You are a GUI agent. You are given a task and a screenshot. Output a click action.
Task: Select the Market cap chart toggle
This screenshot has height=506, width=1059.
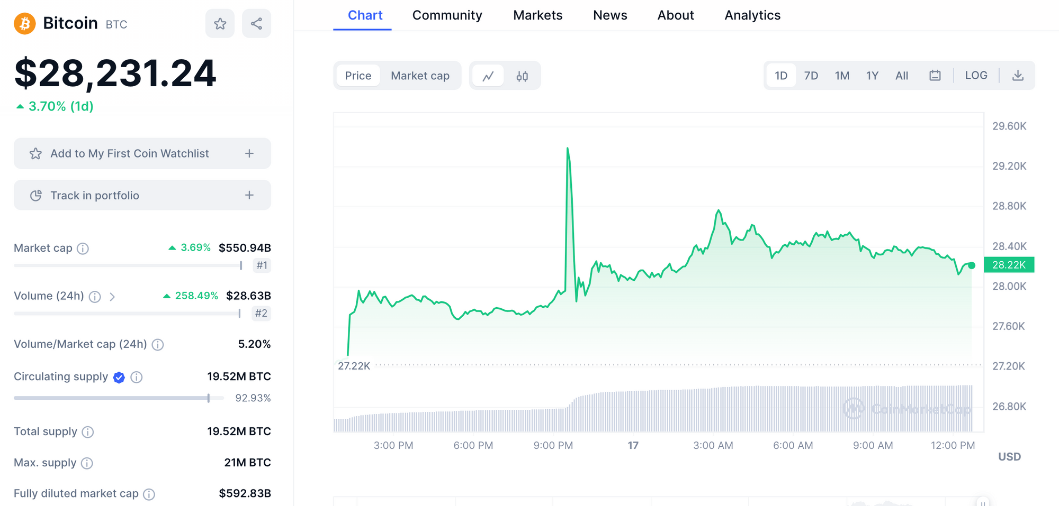pyautogui.click(x=420, y=76)
